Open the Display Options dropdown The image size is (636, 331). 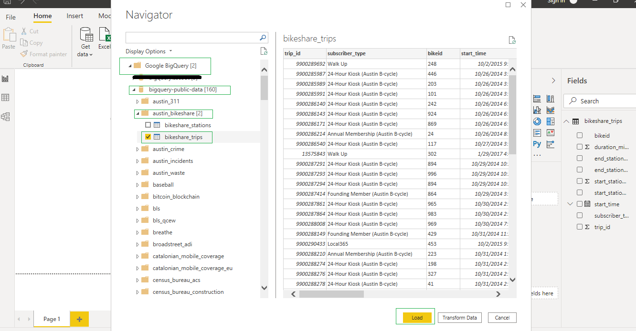click(149, 51)
